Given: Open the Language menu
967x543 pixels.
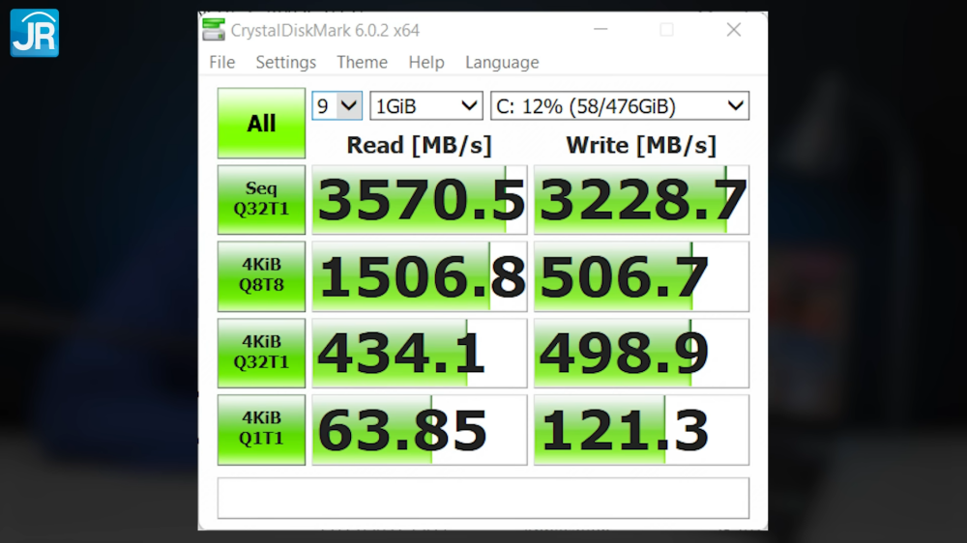Looking at the screenshot, I should (x=502, y=63).
